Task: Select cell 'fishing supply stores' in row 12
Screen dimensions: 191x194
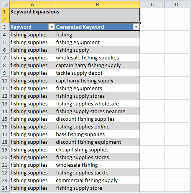Action: pos(97,96)
